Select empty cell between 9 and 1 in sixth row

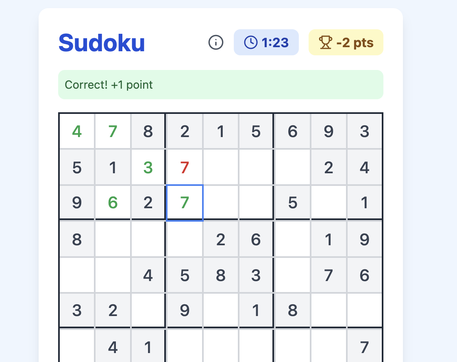click(x=220, y=311)
